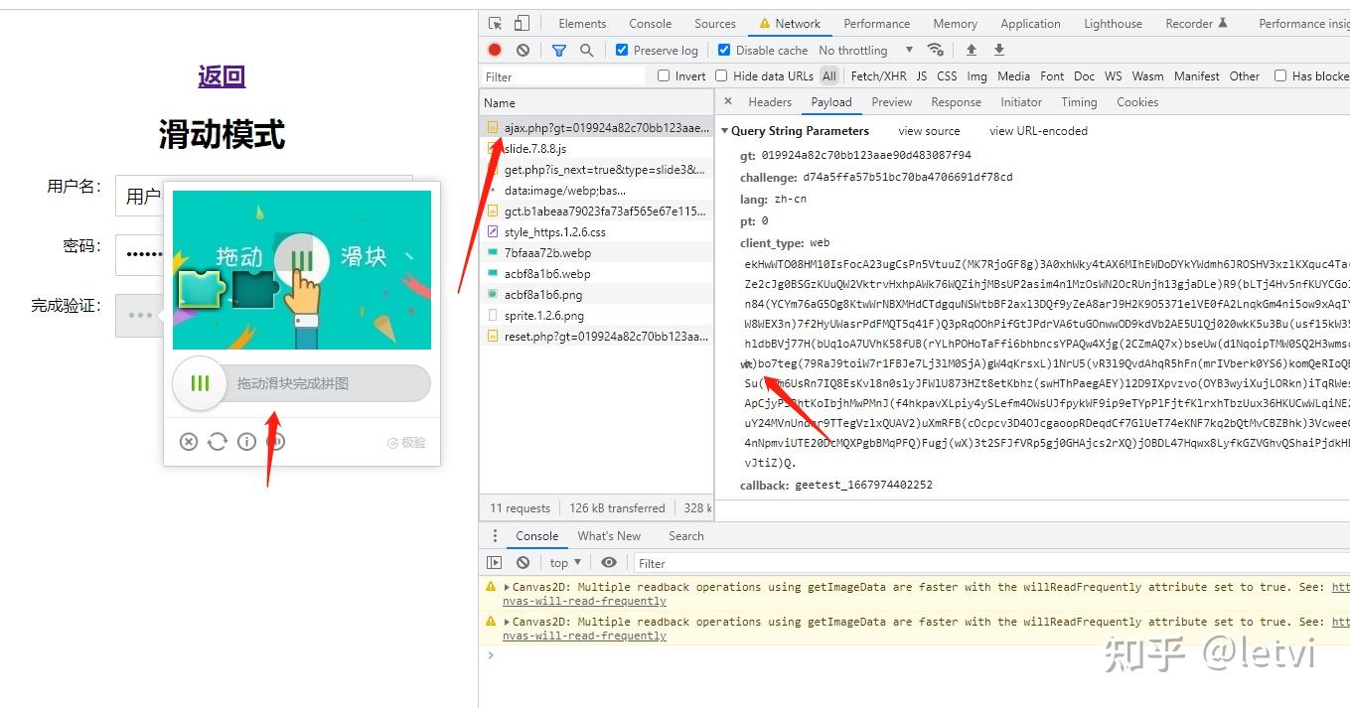Screen dimensions: 1350x708
Task: Close the captcha popup with X icon
Action: click(x=189, y=442)
